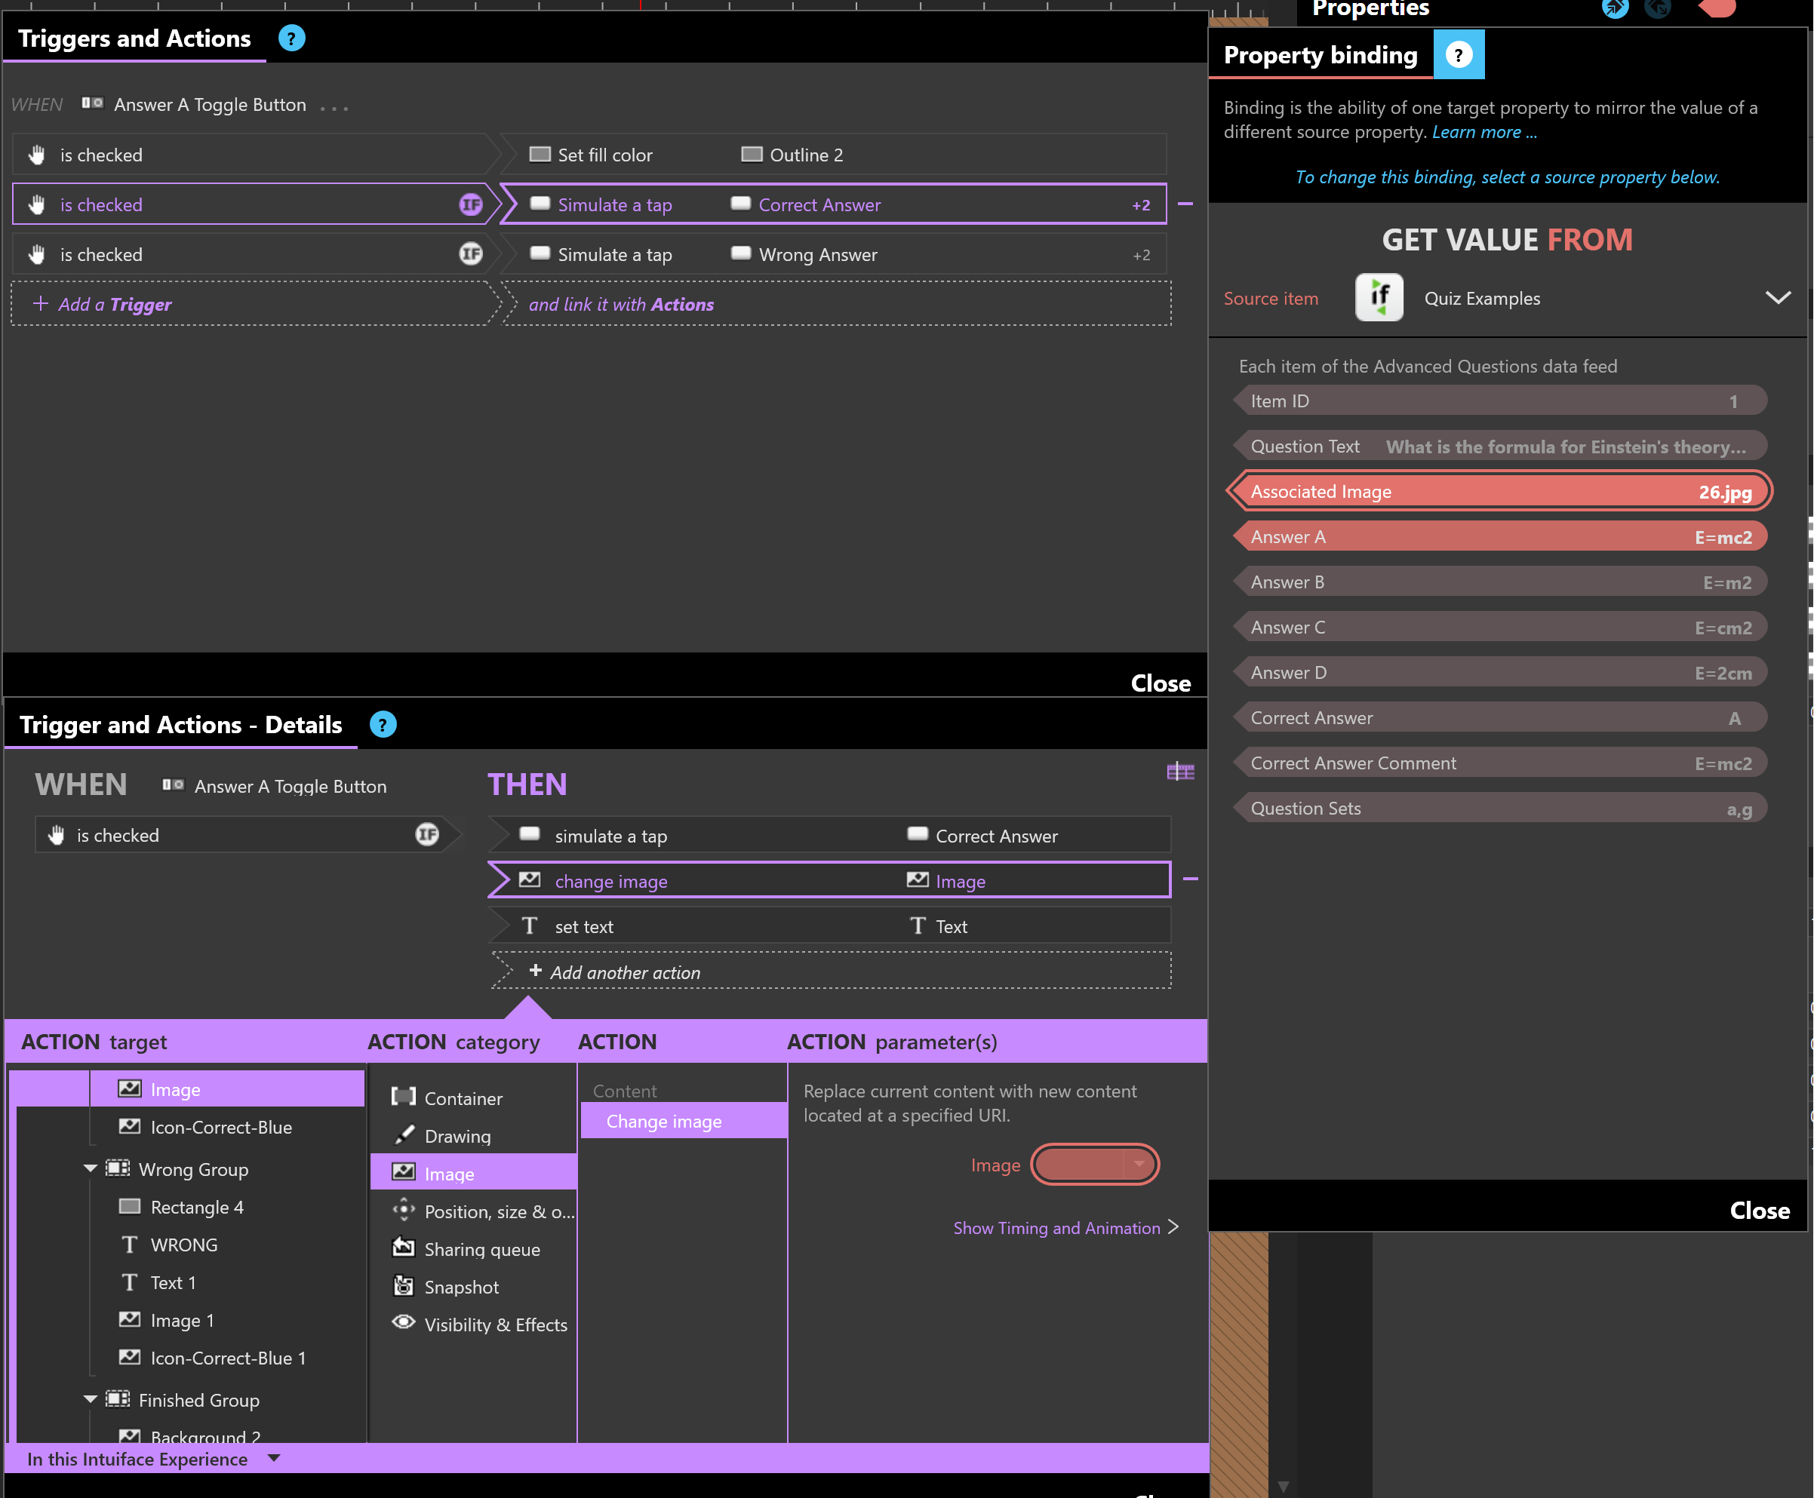
Task: Click the table view icon beside THEN
Action: coord(1179,772)
